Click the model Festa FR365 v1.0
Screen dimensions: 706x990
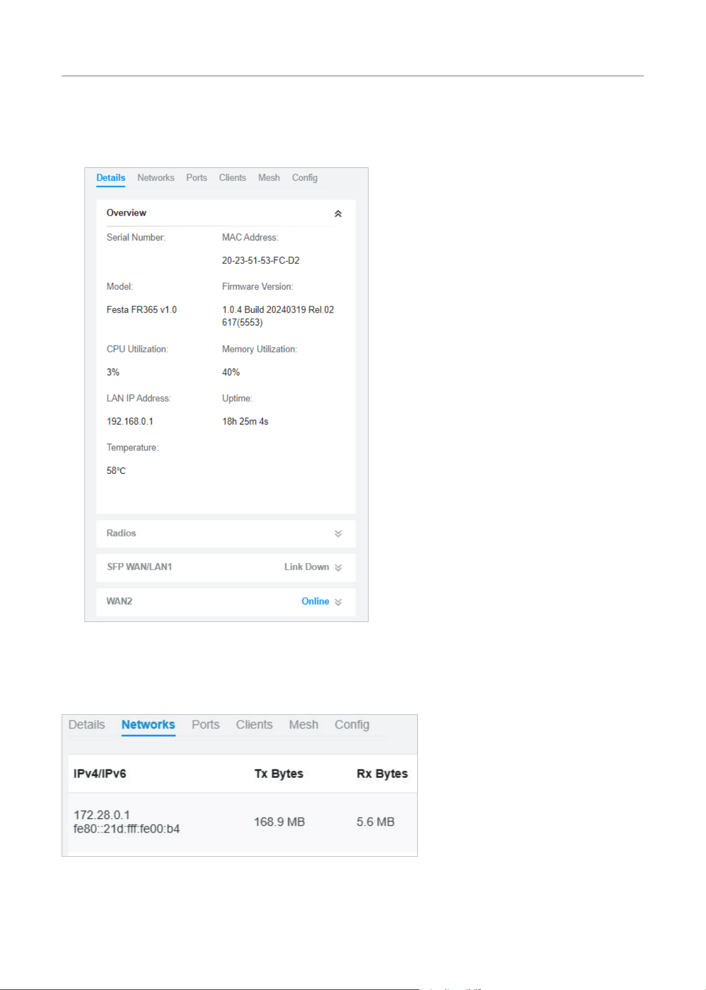click(142, 310)
